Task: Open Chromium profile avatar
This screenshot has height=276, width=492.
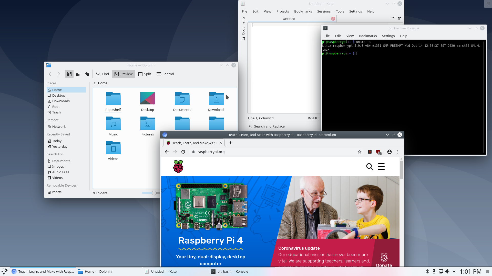Action: tap(389, 152)
